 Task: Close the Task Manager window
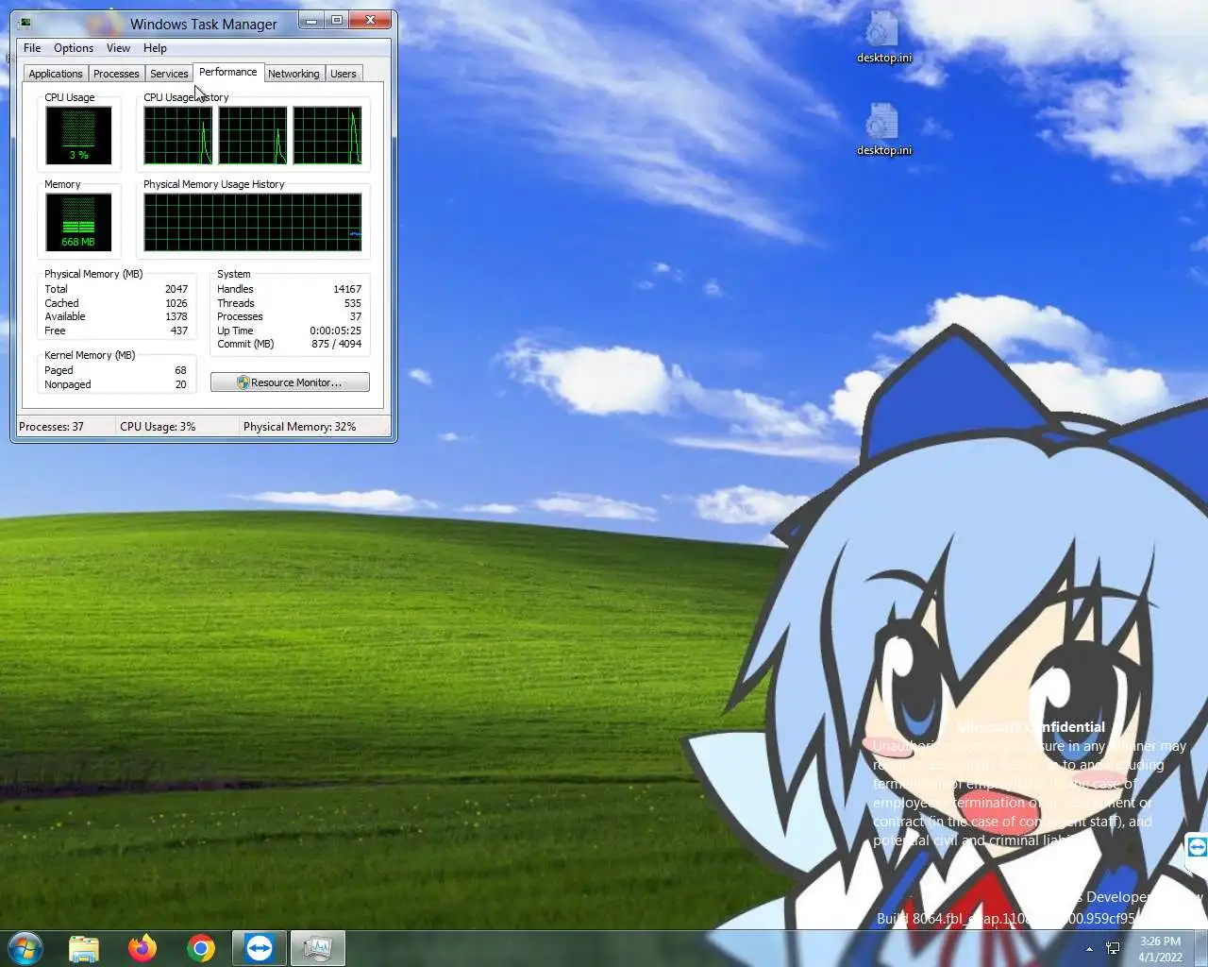click(x=370, y=20)
